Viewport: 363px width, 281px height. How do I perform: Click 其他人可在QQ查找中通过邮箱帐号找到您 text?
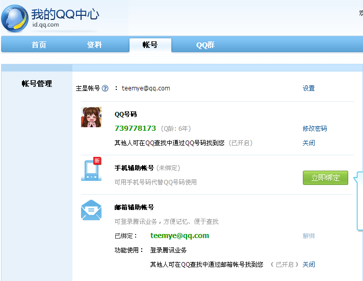point(206,265)
